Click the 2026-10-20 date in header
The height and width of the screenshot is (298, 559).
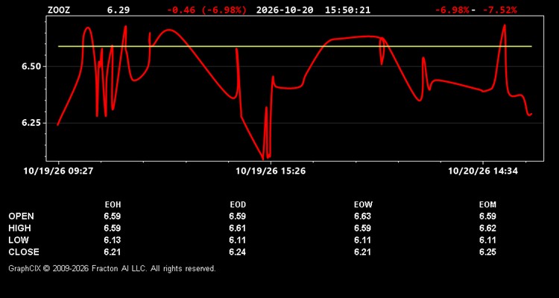tap(285, 10)
